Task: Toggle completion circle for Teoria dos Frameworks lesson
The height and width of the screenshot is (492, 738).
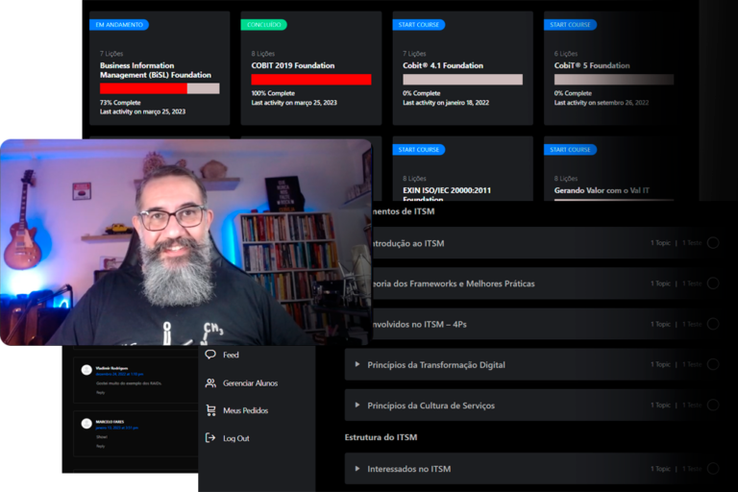Action: coord(713,283)
